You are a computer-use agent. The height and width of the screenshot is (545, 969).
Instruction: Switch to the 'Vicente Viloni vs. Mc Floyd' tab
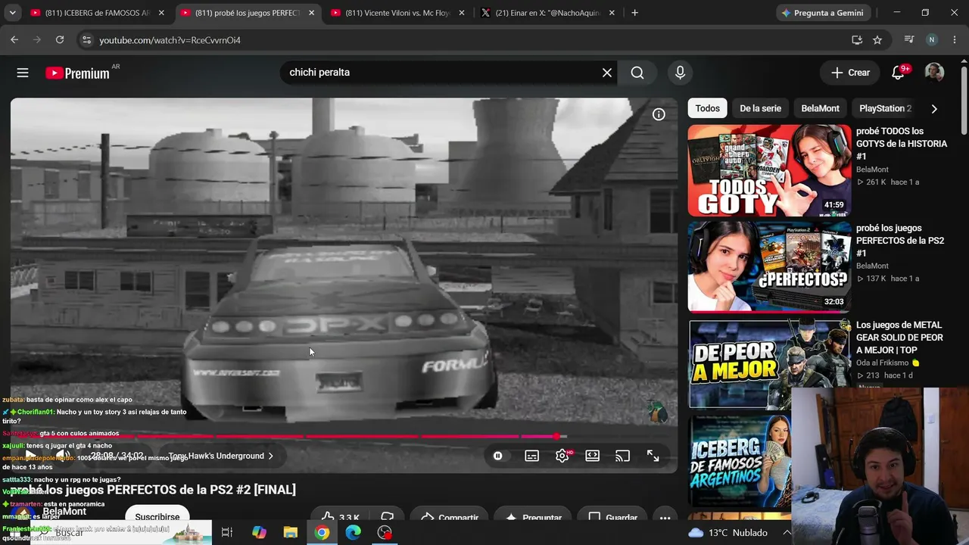397,13
